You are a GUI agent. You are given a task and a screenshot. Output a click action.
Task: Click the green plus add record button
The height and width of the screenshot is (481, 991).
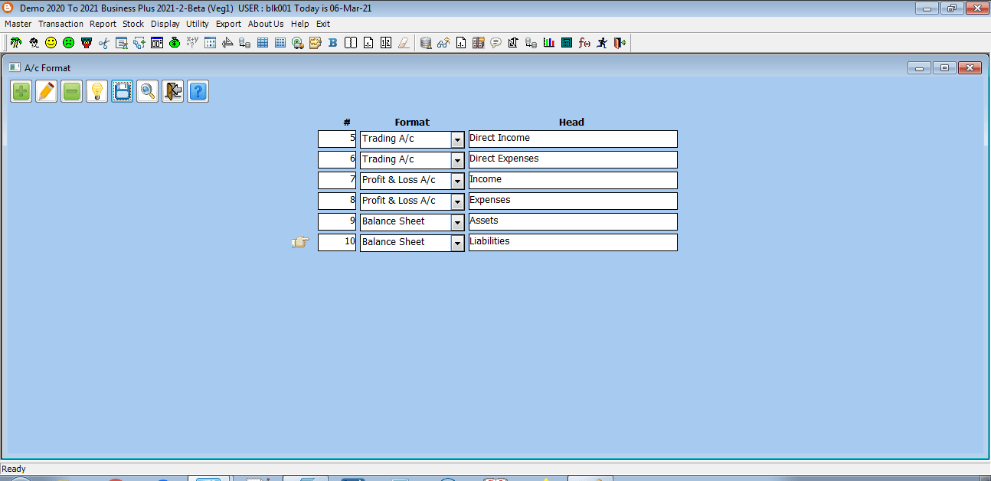point(21,92)
